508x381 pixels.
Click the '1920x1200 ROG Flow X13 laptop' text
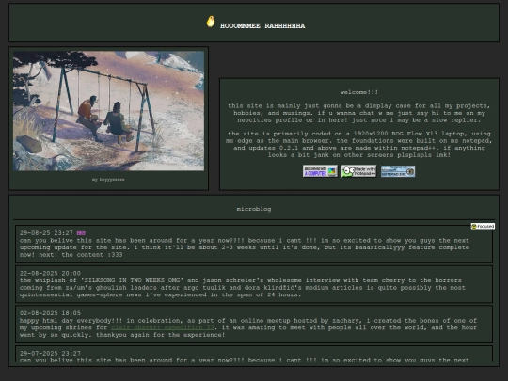[x=411, y=134]
